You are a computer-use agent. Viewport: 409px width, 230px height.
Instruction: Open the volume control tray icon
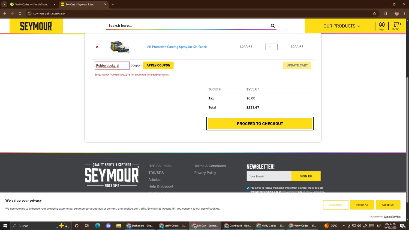coord(359,226)
